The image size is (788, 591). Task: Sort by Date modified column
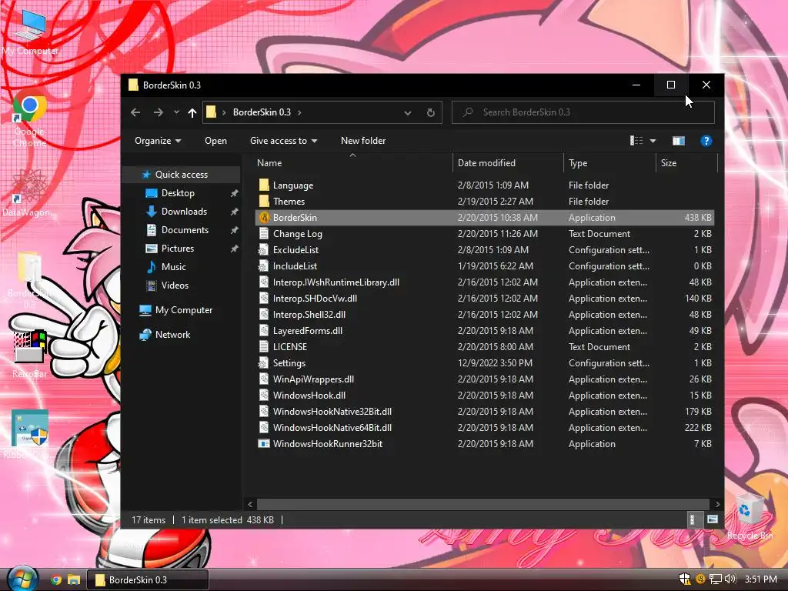tap(508, 163)
